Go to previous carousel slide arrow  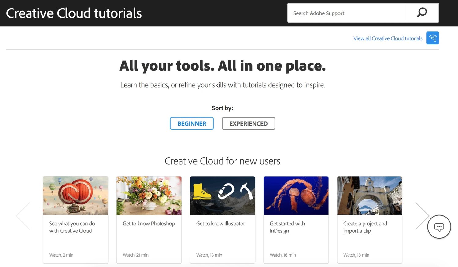coord(23,216)
